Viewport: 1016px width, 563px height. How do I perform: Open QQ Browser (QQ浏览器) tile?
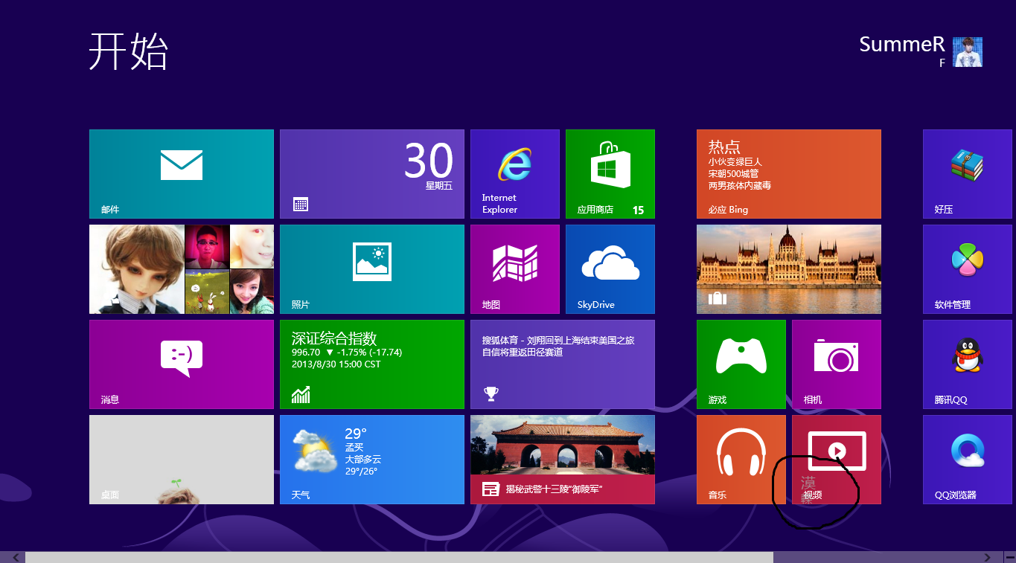(x=967, y=459)
